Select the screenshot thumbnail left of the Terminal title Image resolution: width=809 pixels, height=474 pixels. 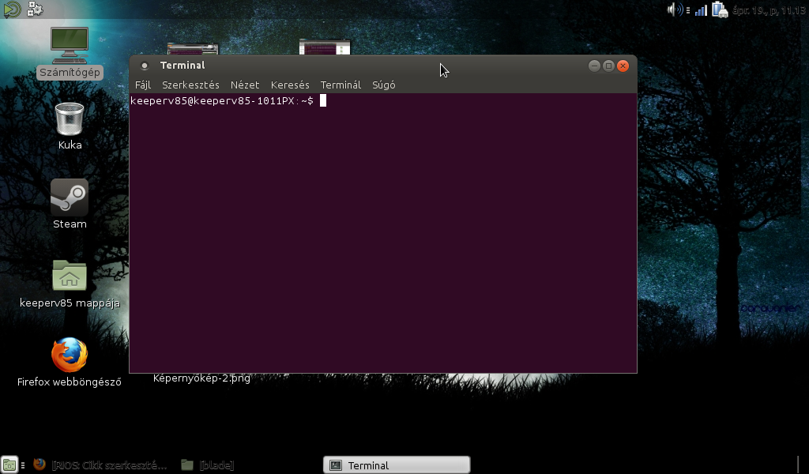click(x=193, y=50)
